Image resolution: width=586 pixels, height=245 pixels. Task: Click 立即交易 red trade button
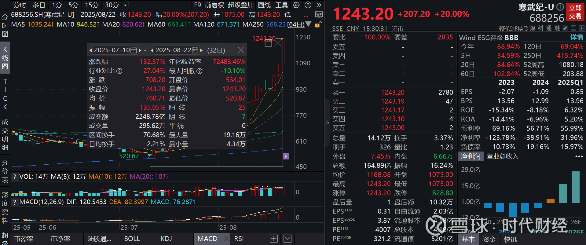tap(575, 12)
